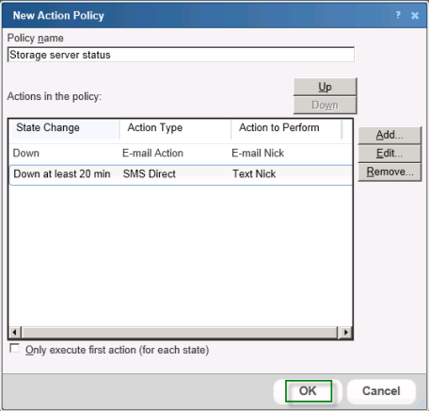
Task: Click the SMS Direct cell
Action: 150,174
